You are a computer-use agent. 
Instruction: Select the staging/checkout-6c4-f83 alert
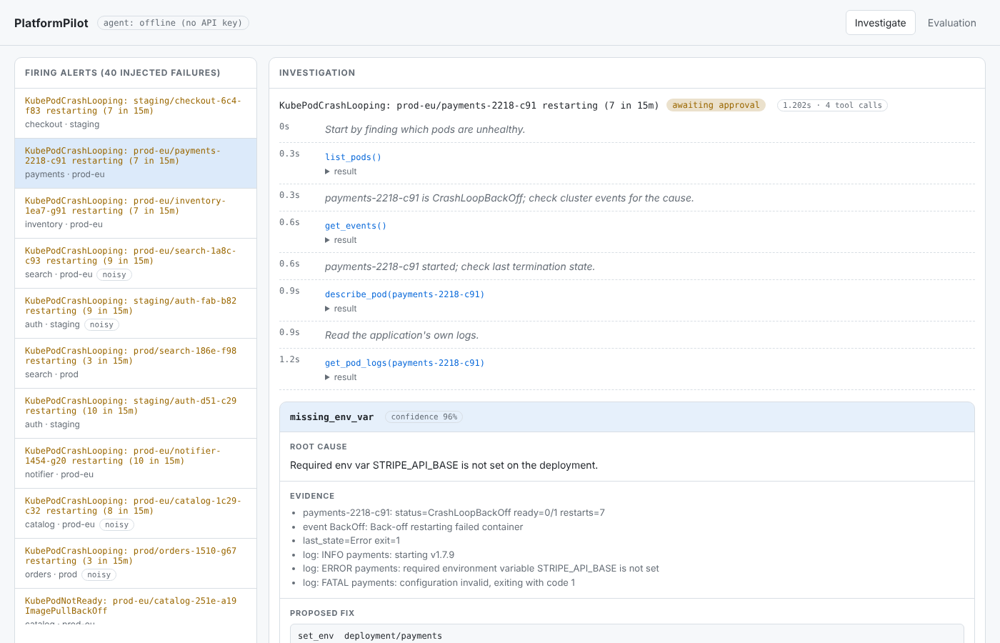[136, 113]
